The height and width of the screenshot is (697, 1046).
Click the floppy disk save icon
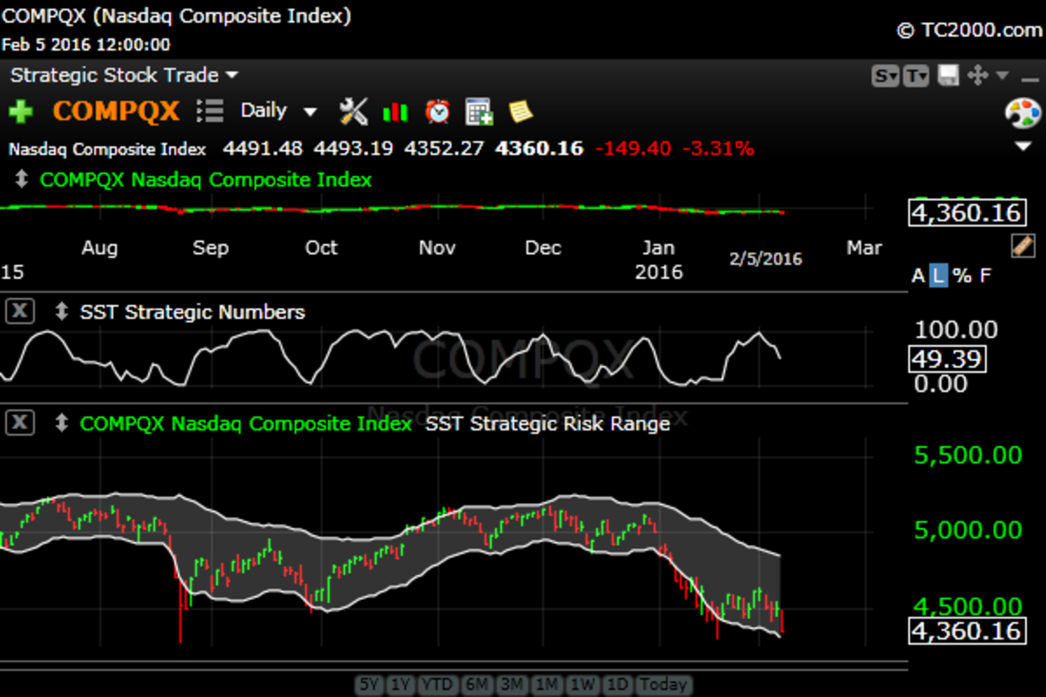click(948, 76)
